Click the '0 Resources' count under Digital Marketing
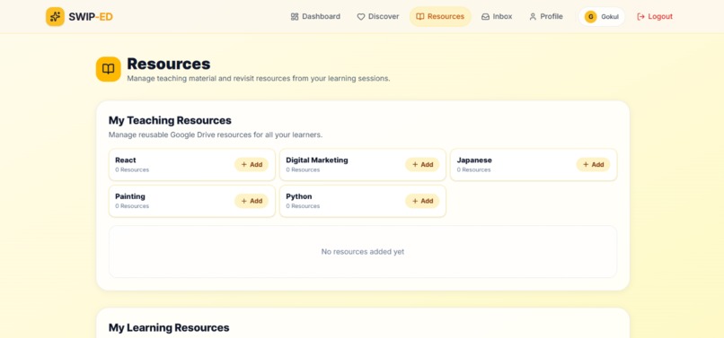724x338 pixels. [x=303, y=169]
